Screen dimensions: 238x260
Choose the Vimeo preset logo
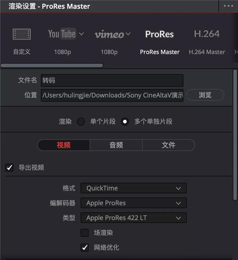pyautogui.click(x=109, y=34)
